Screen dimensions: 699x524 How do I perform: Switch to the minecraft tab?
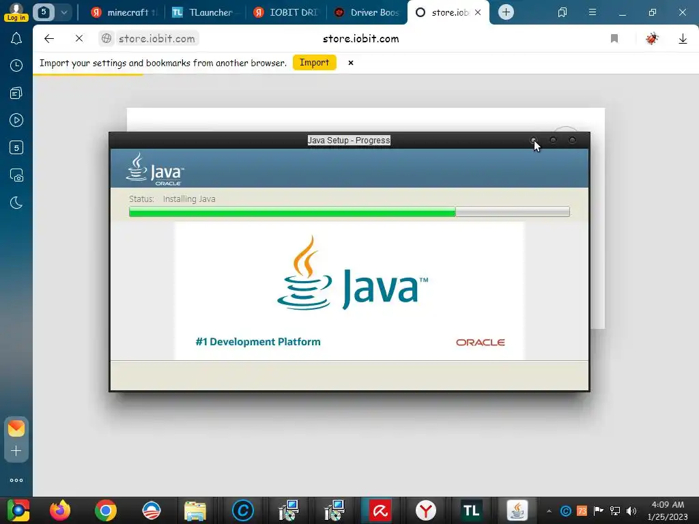(124, 12)
